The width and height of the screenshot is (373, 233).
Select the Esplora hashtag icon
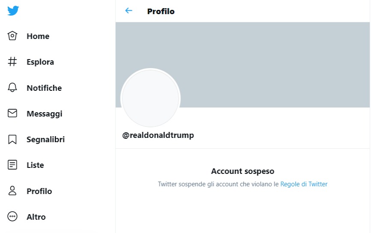click(x=12, y=62)
